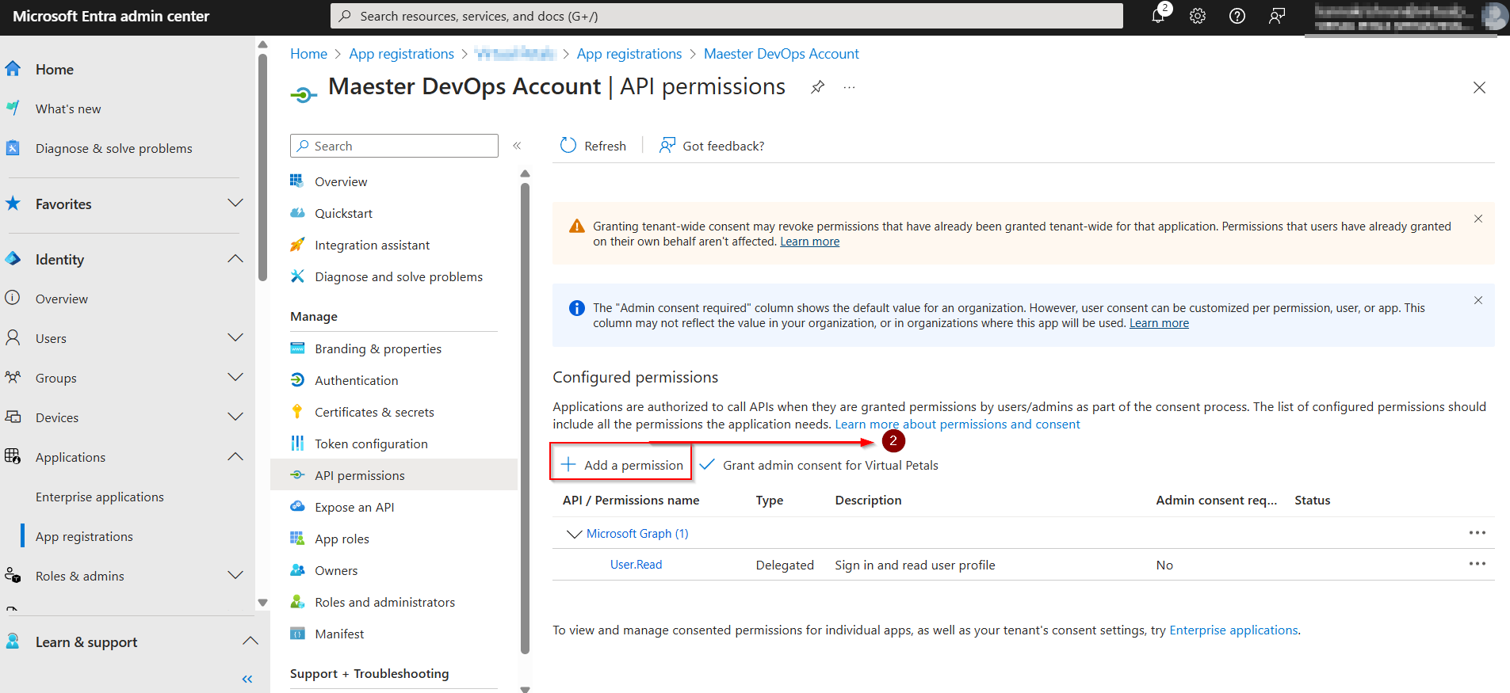Collapse the Learn & support chevron
The image size is (1510, 693).
click(x=250, y=641)
